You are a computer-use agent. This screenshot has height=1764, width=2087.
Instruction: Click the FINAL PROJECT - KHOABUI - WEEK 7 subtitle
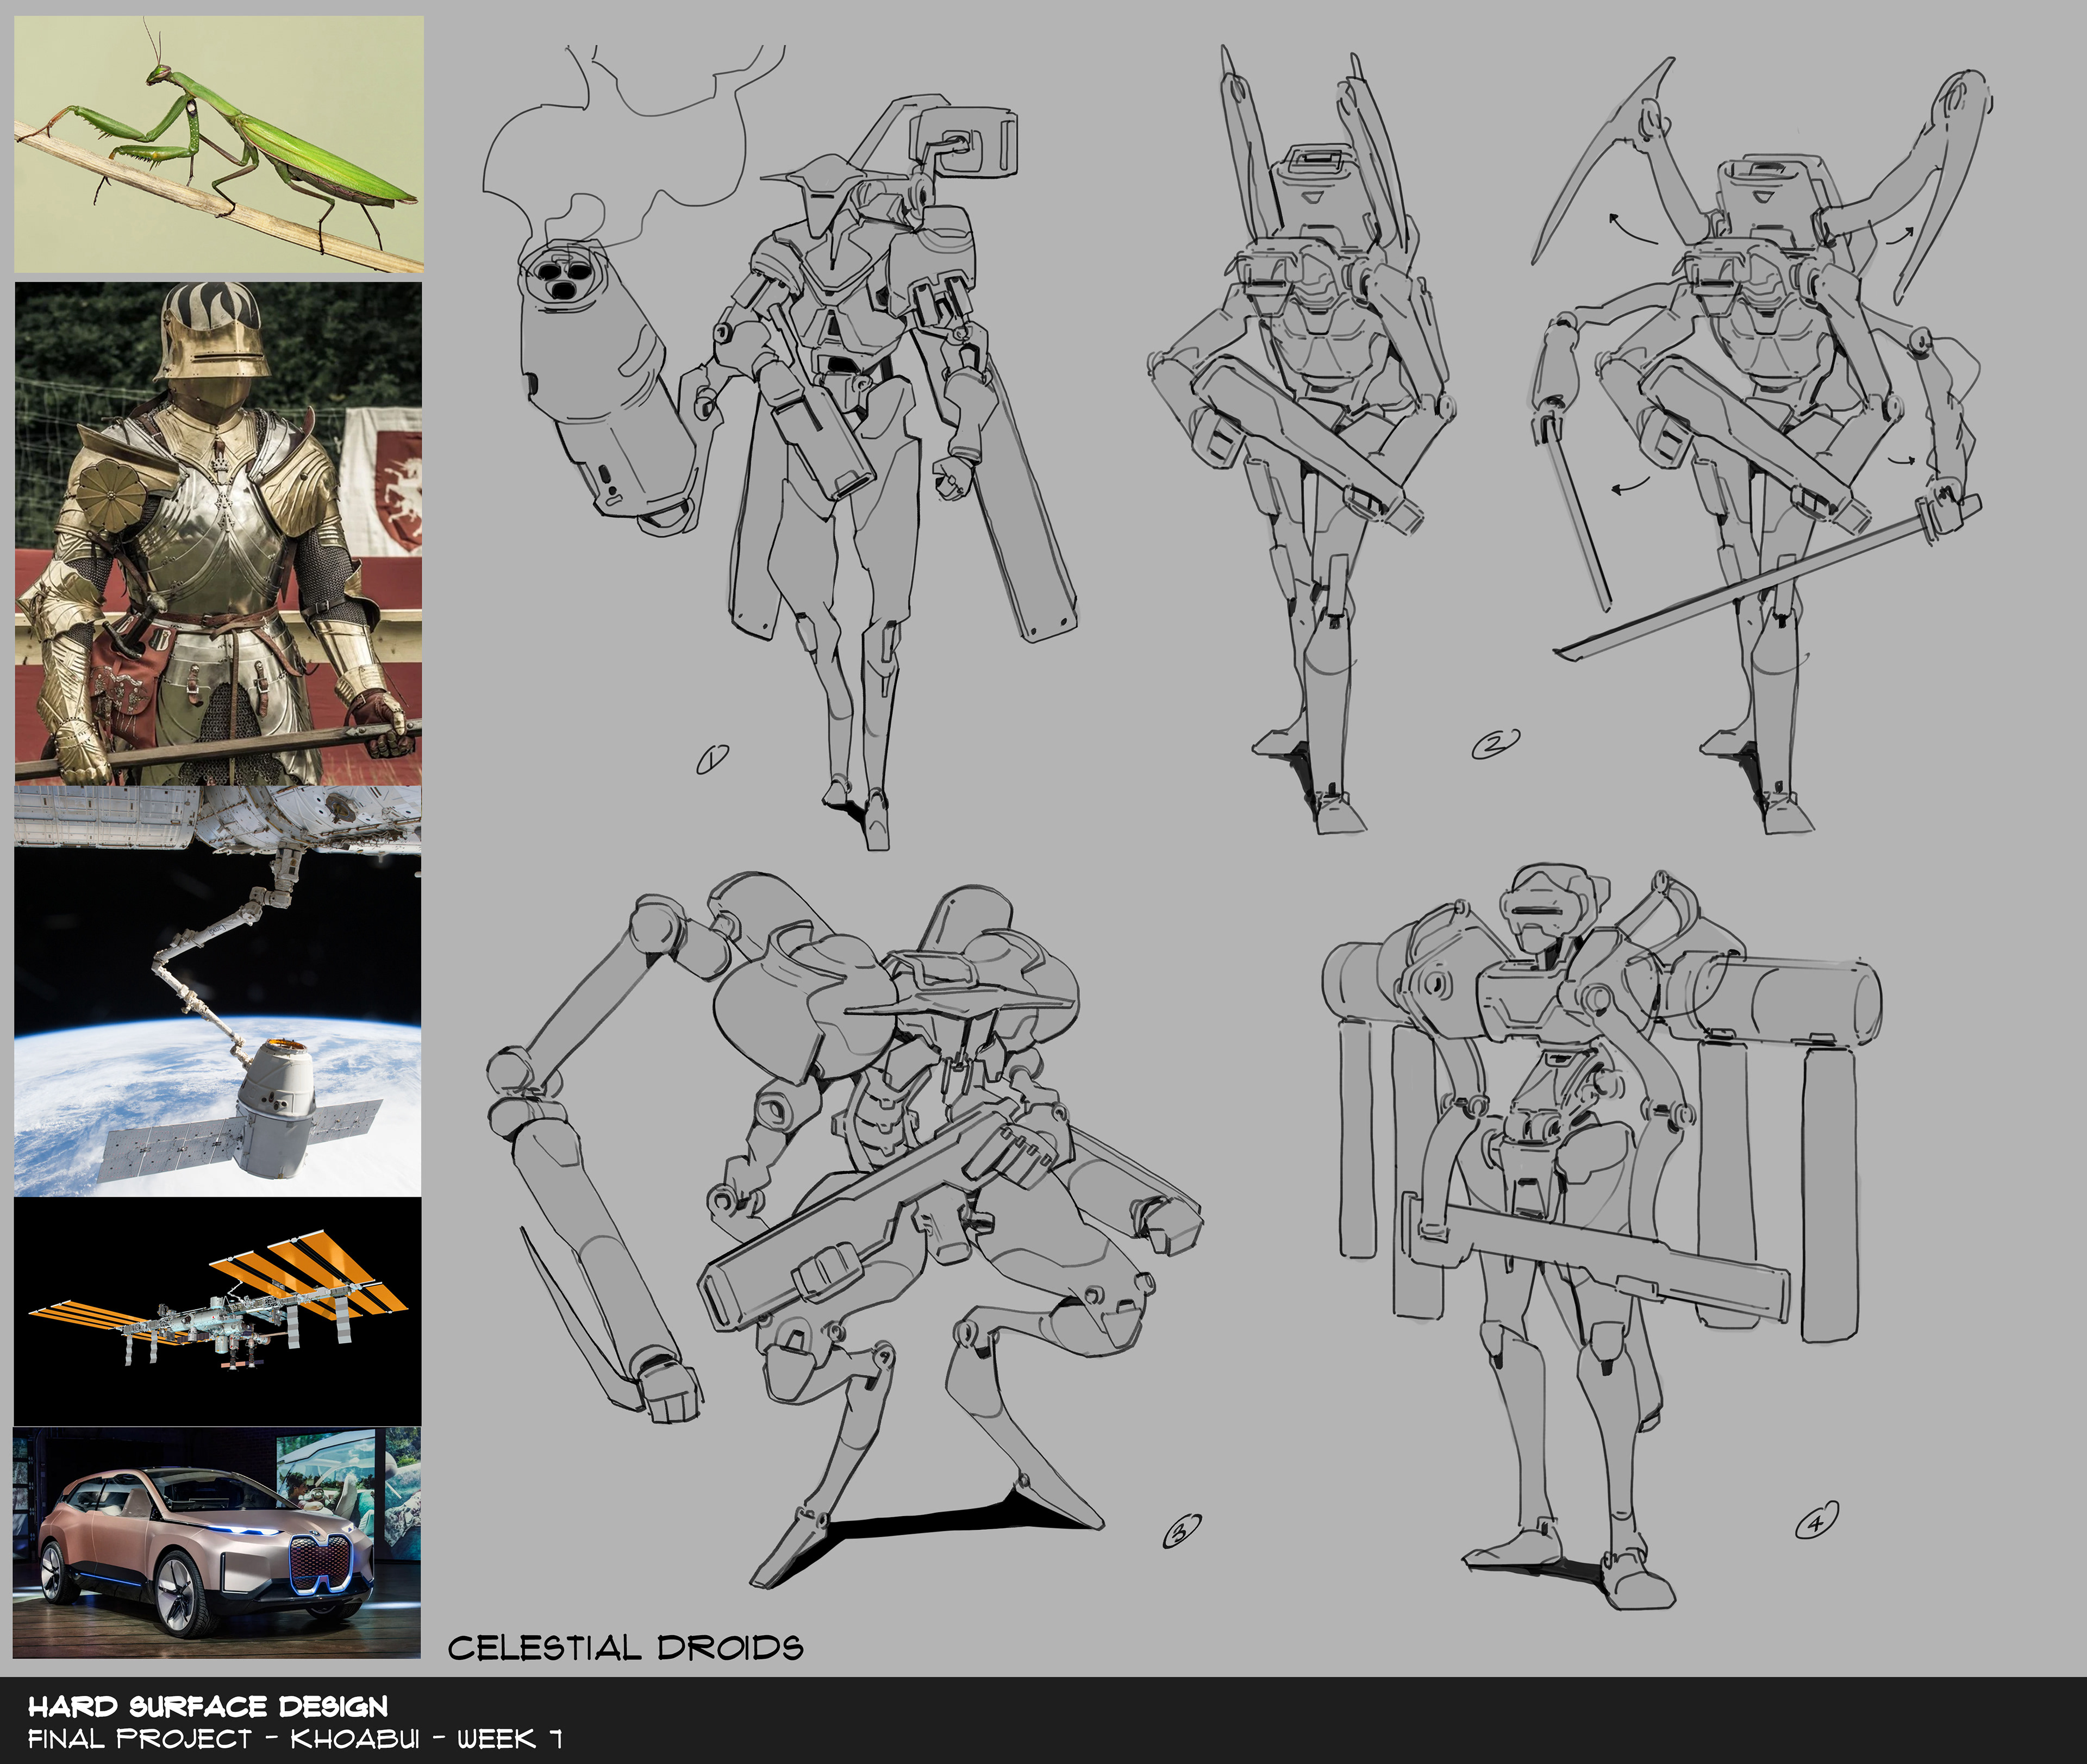[x=295, y=1739]
